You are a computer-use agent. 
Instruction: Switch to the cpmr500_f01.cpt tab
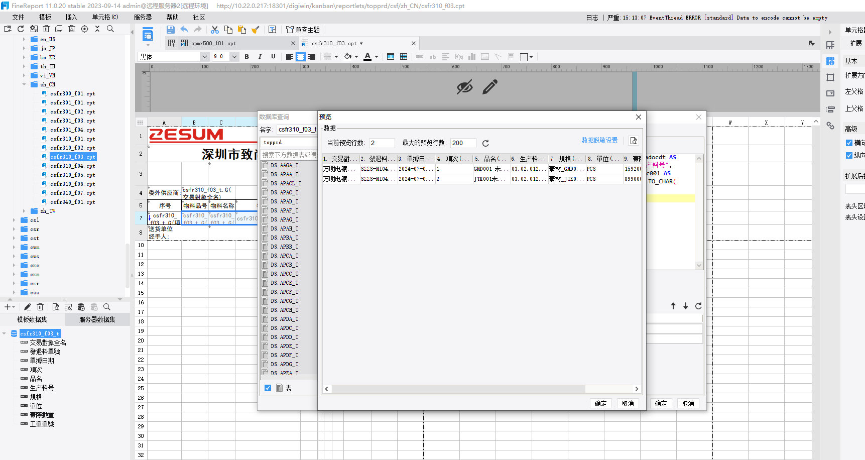[x=213, y=43]
